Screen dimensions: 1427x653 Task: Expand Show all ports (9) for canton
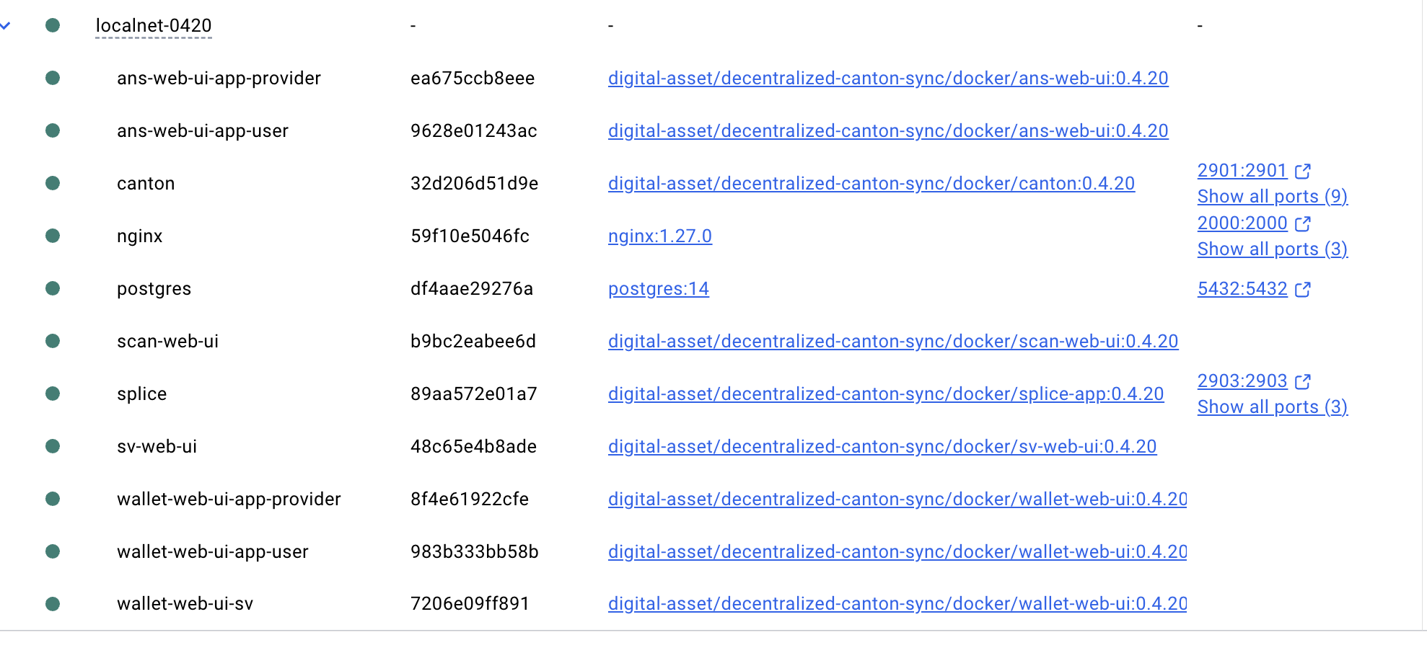1272,197
